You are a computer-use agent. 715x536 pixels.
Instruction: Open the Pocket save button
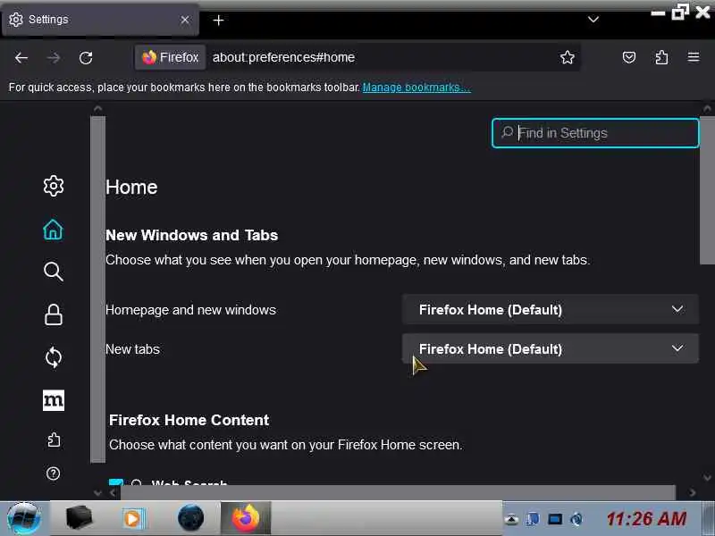[629, 57]
